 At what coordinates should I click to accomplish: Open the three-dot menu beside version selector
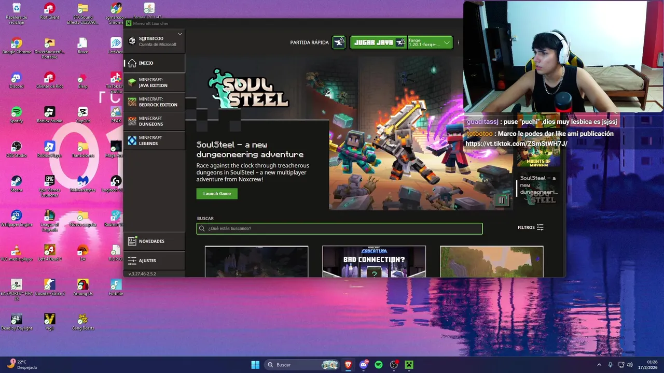pos(458,42)
